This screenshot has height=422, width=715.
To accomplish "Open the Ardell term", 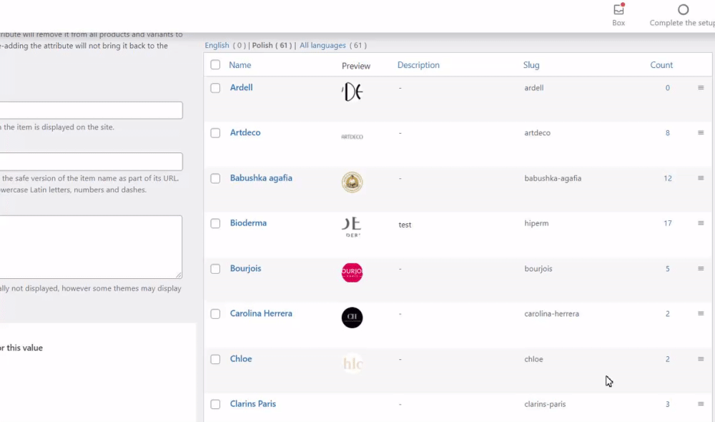I will [241, 87].
